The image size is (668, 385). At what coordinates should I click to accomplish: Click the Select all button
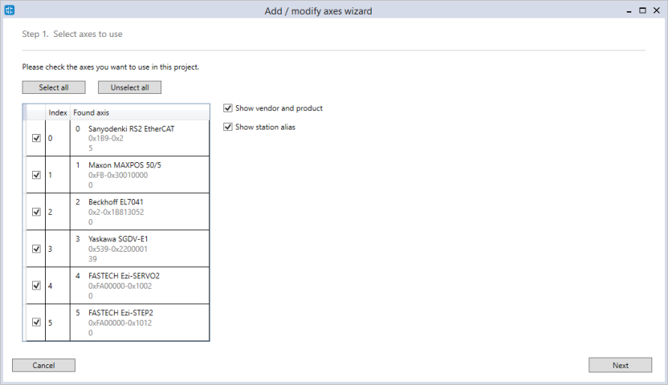point(54,87)
